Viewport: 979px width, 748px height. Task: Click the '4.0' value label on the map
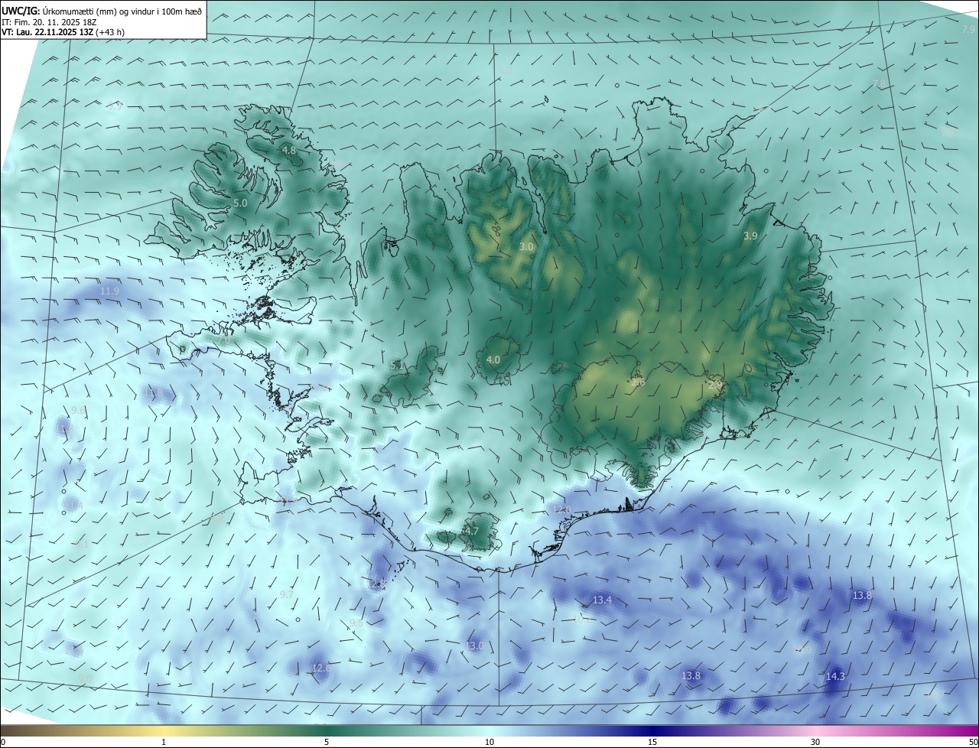point(493,359)
